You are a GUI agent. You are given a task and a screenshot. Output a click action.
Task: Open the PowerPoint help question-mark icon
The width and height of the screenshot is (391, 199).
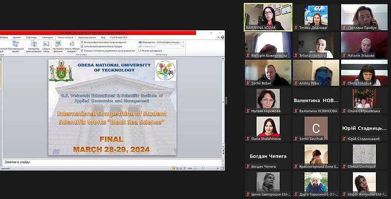(222, 37)
